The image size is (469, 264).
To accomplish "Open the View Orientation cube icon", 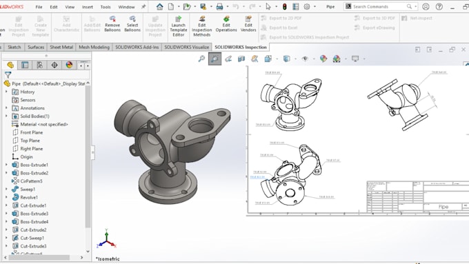I will click(268, 59).
